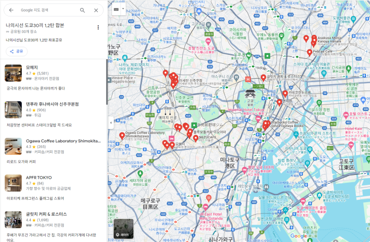370x242 pixels.
Task: Open APFR TOKYO photo thumbnail
Action: [x=13, y=183]
